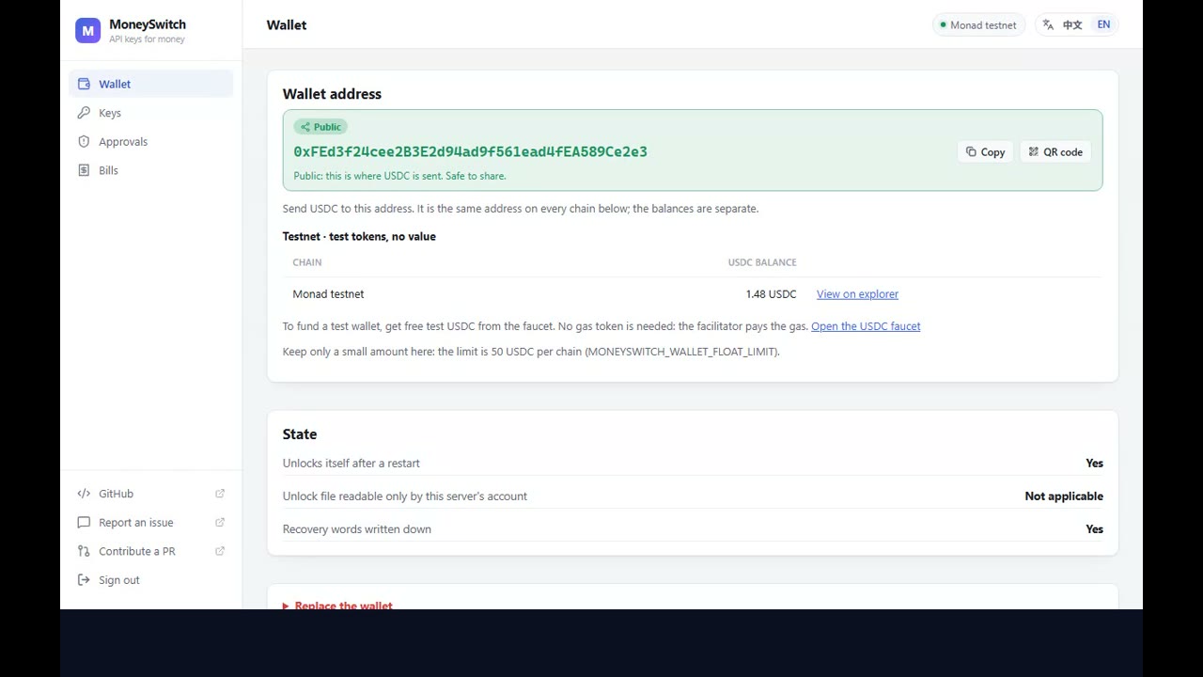Open Report an issue link
1203x677 pixels.
click(150, 523)
